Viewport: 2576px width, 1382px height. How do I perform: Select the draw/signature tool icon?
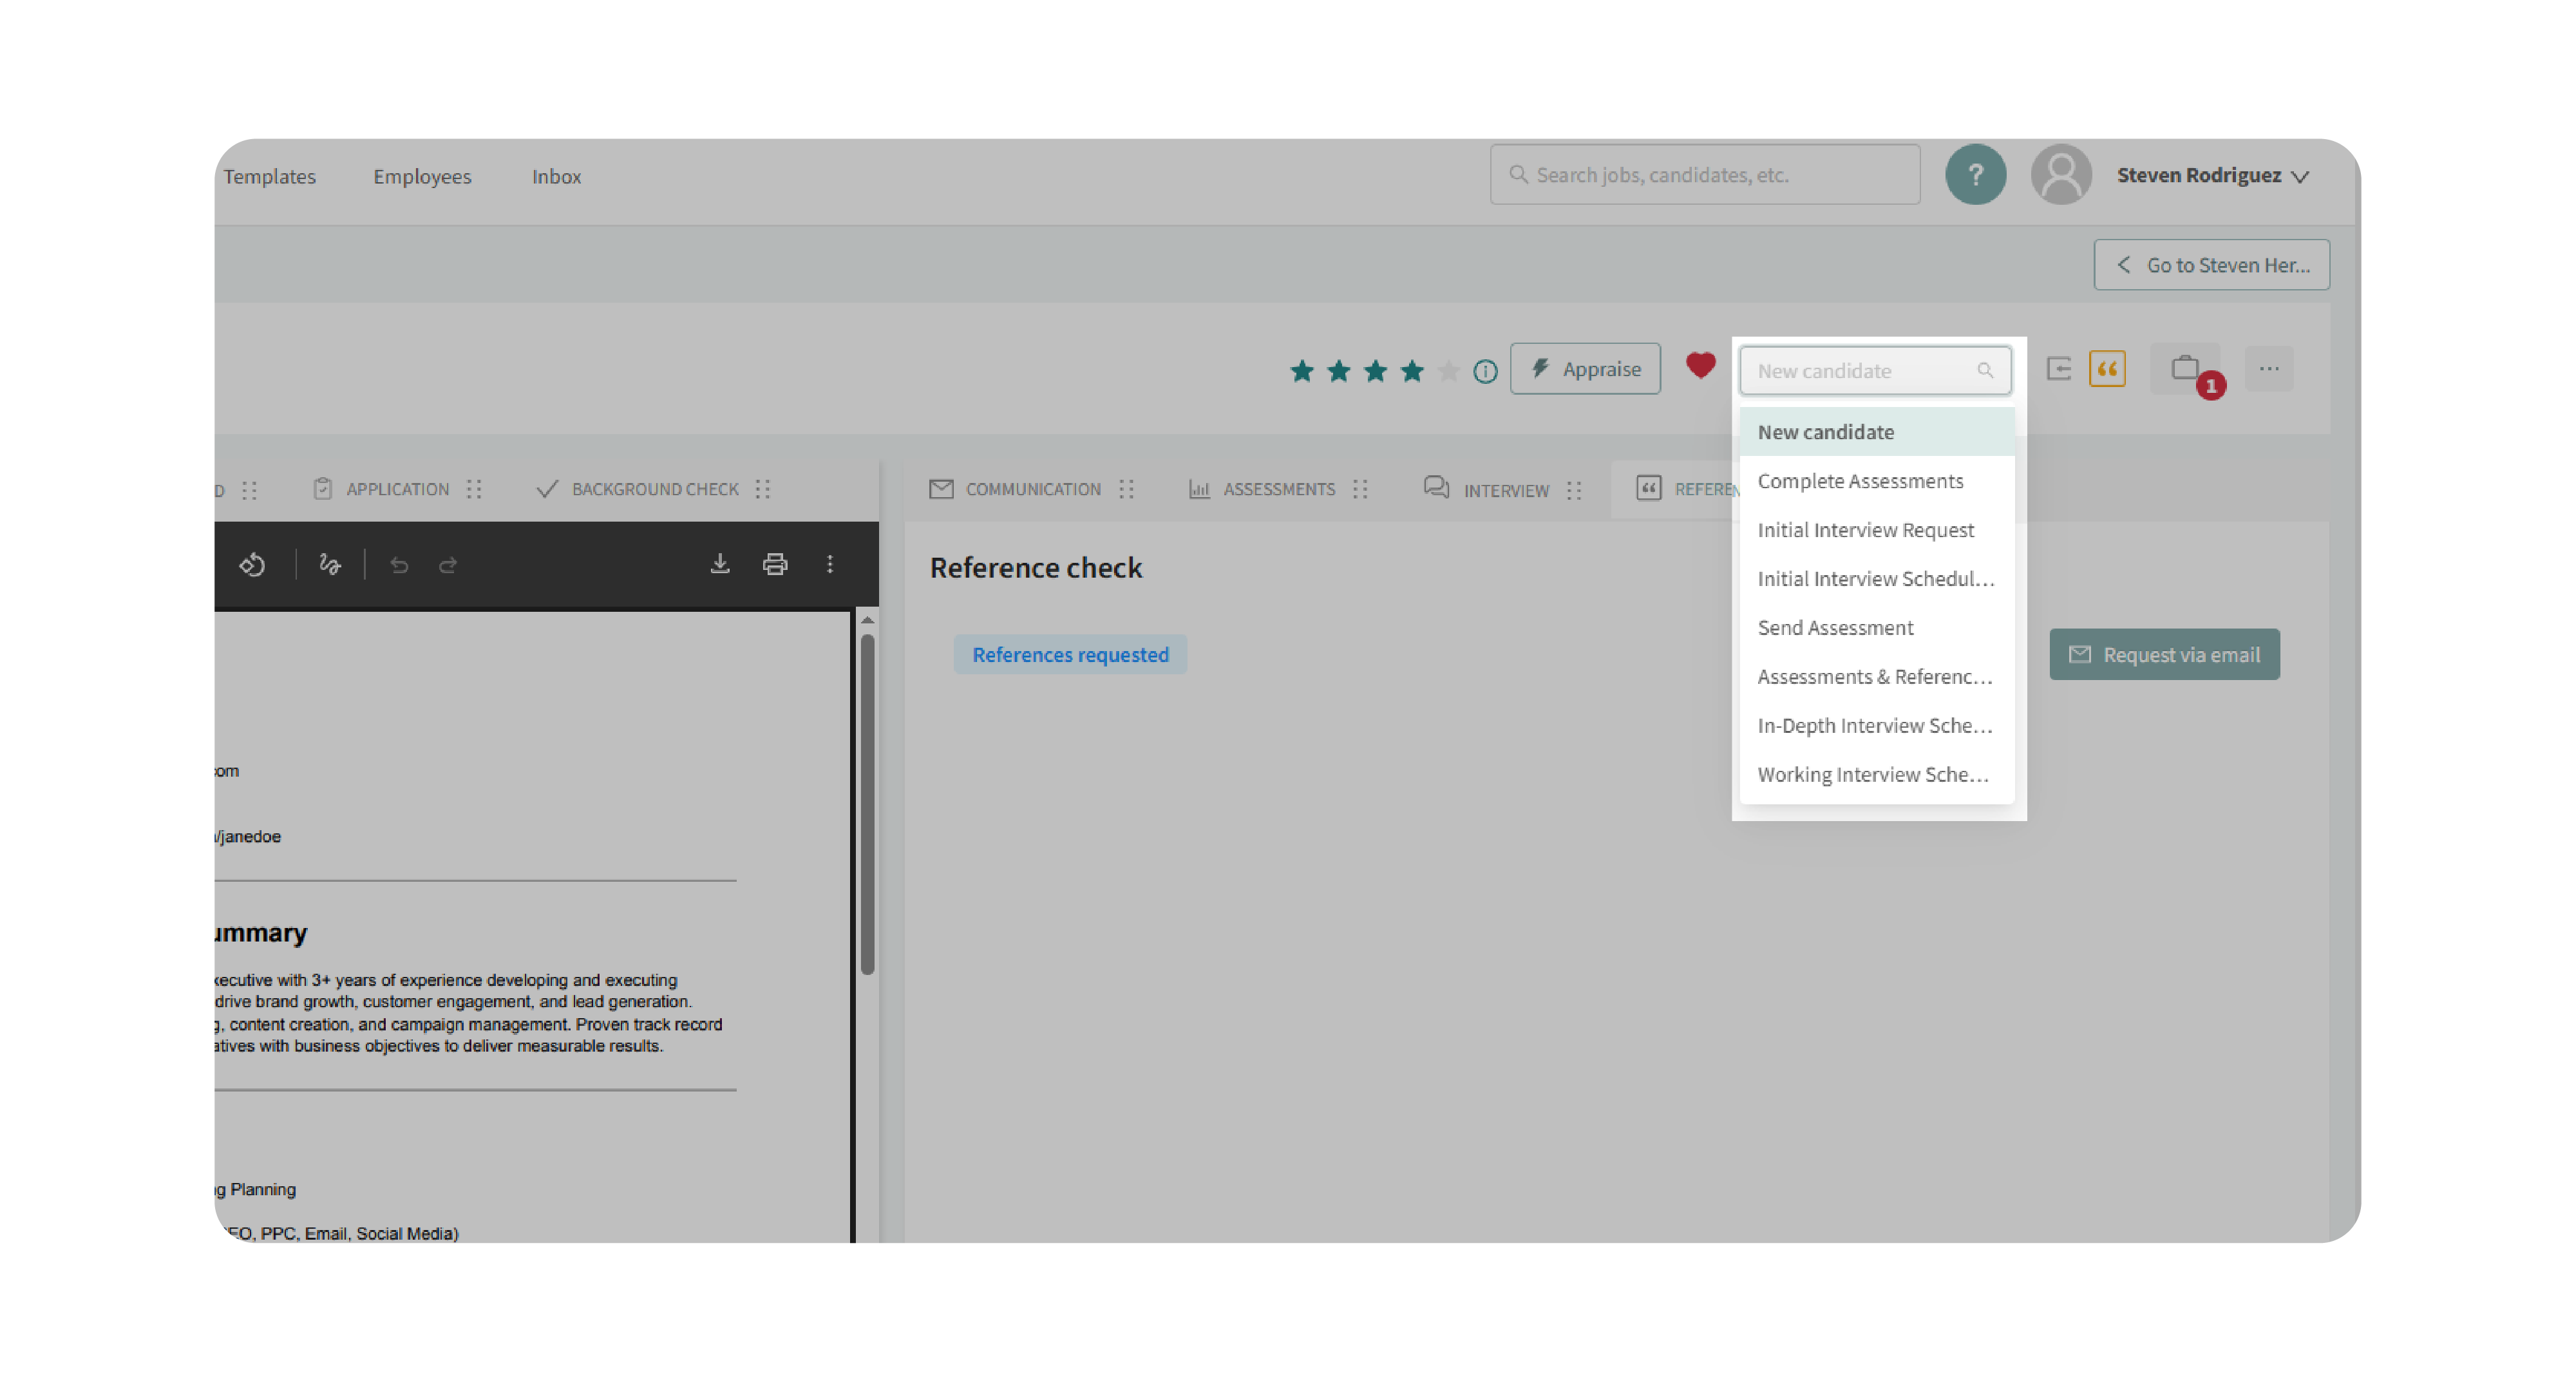pyautogui.click(x=330, y=565)
